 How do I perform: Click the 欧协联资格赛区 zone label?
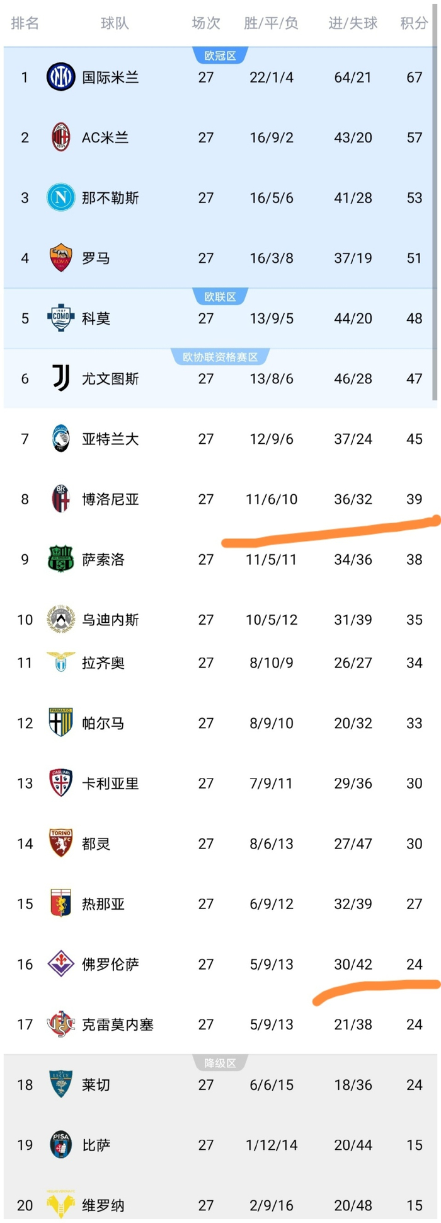220,357
